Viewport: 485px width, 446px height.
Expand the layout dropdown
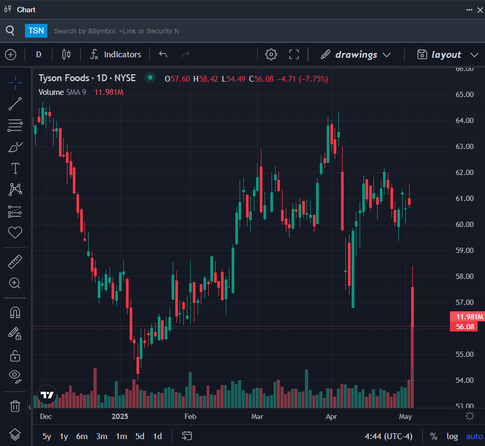click(447, 55)
